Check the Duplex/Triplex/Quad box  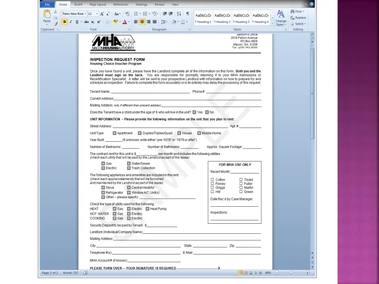[x=140, y=133]
